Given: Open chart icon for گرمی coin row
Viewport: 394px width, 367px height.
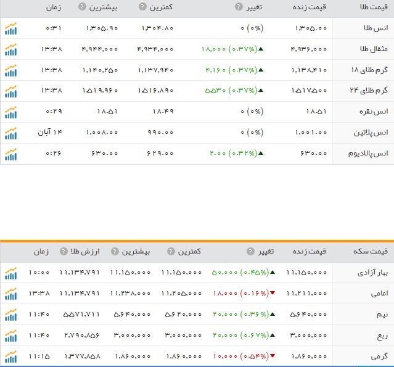Looking at the screenshot, I should coord(10,357).
